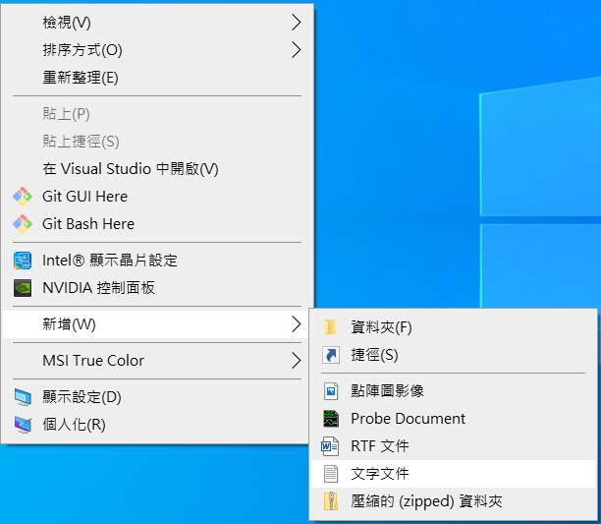Open Intel® 顯示晶片設定
Viewport: 601px width, 524px height.
(157, 261)
